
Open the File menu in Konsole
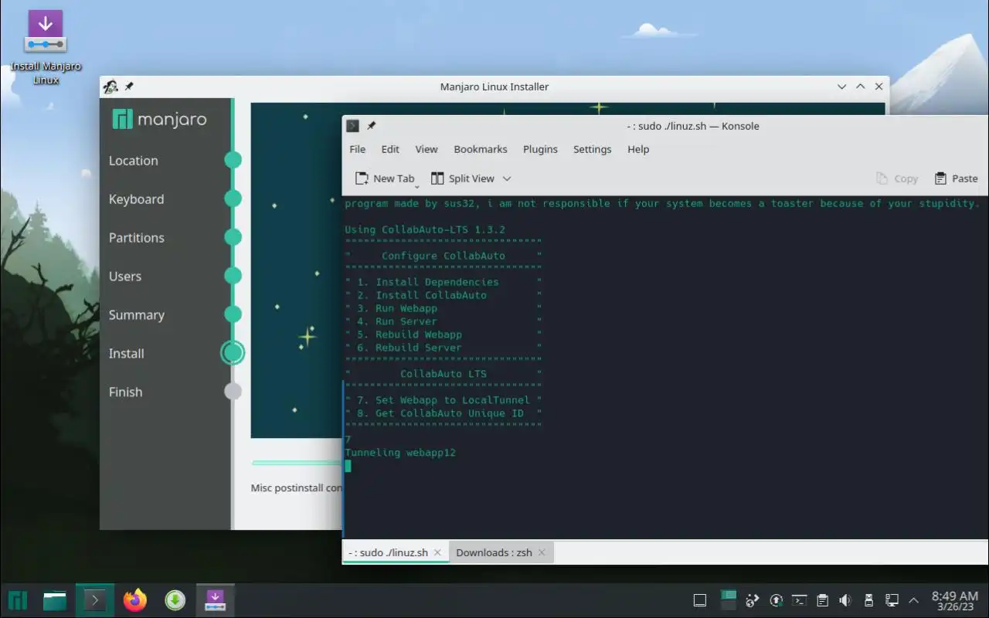click(357, 149)
